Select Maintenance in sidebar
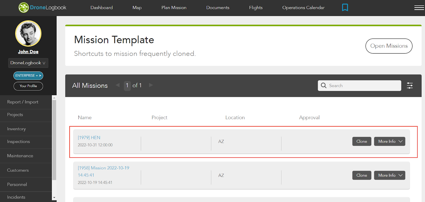 point(26,156)
